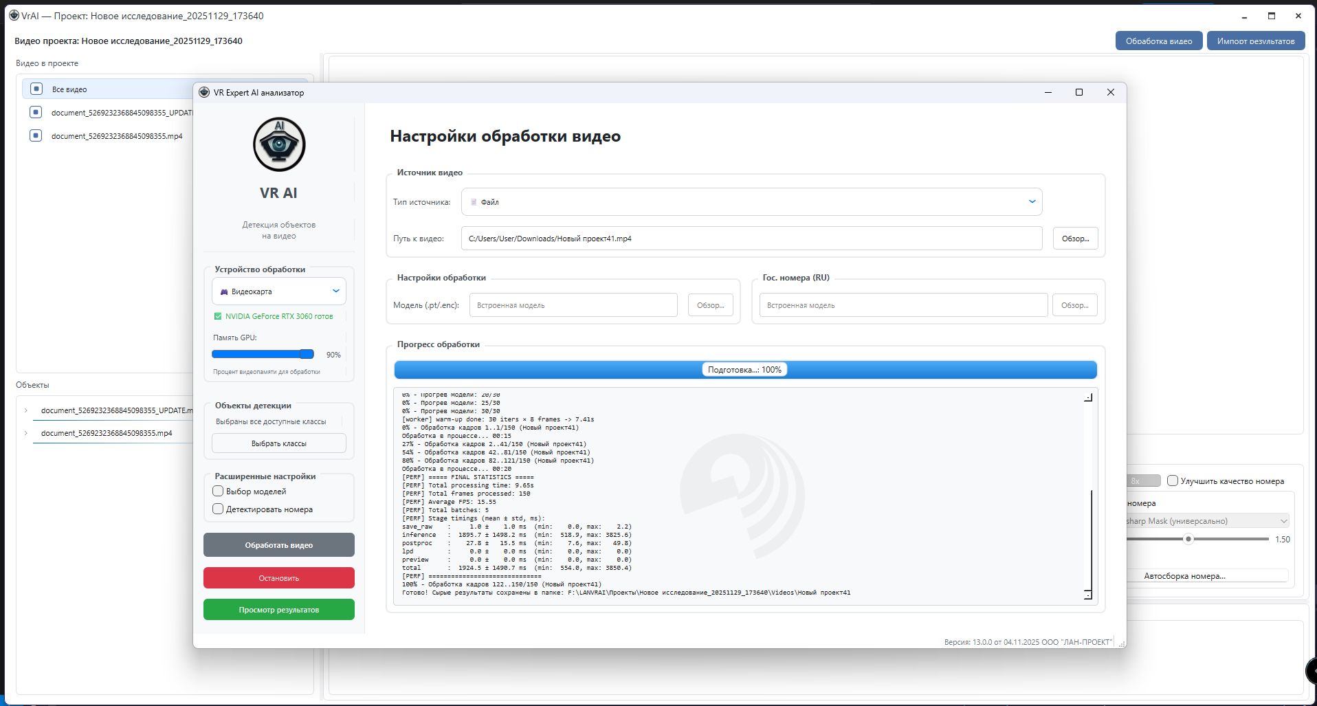Viewport: 1317px width, 706px height.
Task: Expand the document_5269232368845098355.mp4 object node
Action: pyautogui.click(x=26, y=433)
